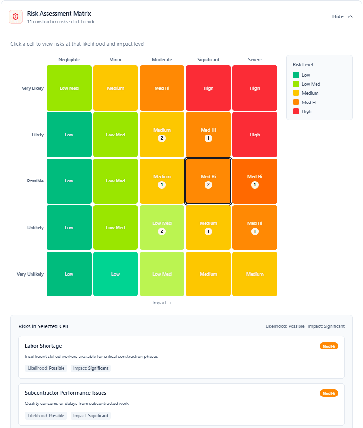Select the Very Likely Severe High cell

click(254, 88)
